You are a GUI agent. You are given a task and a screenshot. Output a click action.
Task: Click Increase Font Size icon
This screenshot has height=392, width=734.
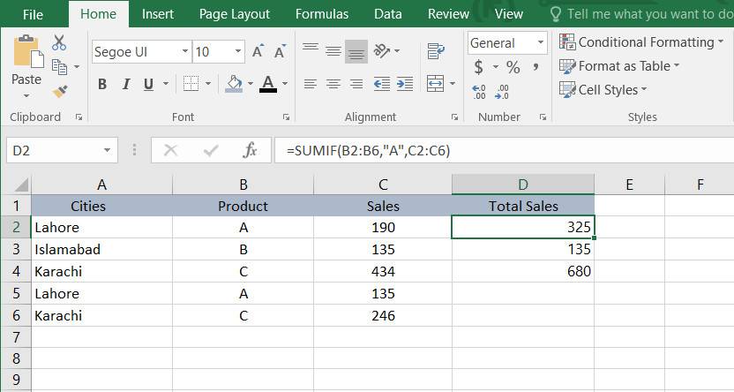(258, 51)
